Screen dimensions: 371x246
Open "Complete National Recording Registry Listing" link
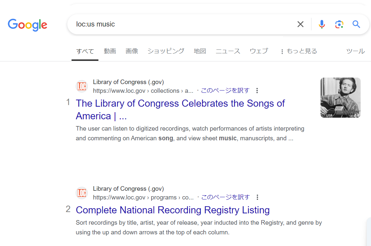click(x=173, y=210)
